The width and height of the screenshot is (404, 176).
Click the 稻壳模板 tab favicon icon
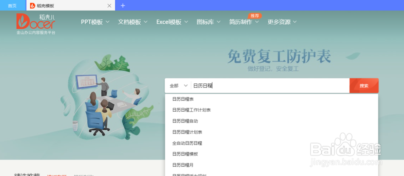[x=32, y=6]
